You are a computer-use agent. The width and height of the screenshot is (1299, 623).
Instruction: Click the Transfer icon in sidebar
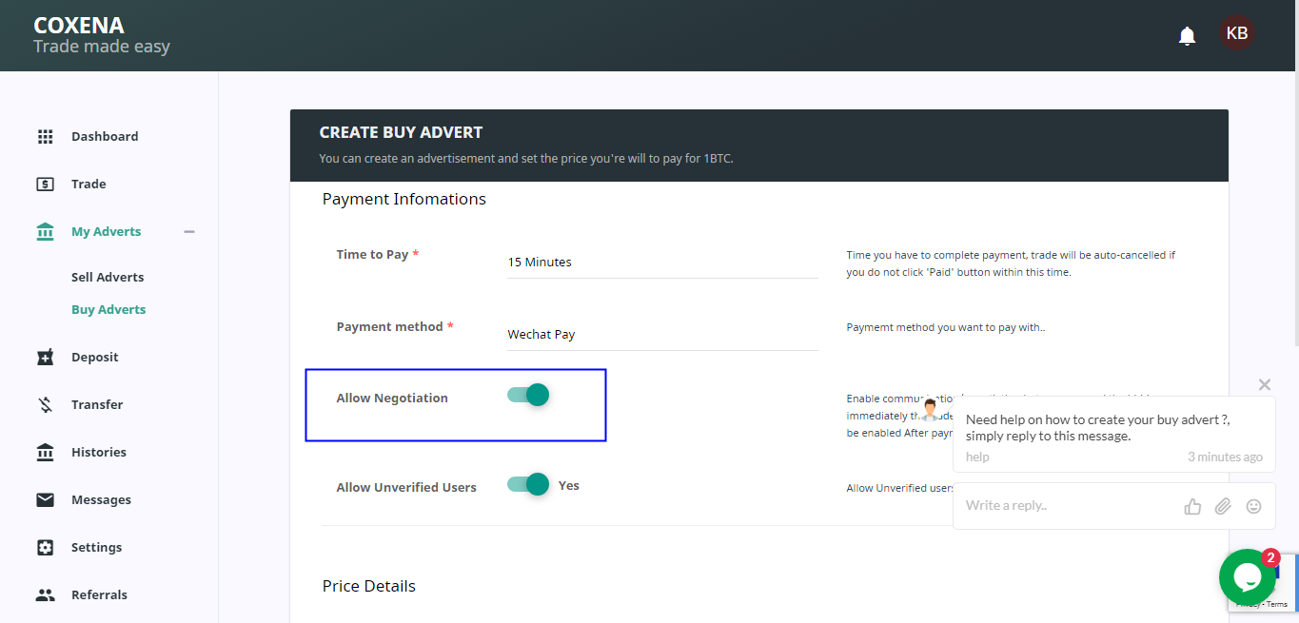coord(45,405)
